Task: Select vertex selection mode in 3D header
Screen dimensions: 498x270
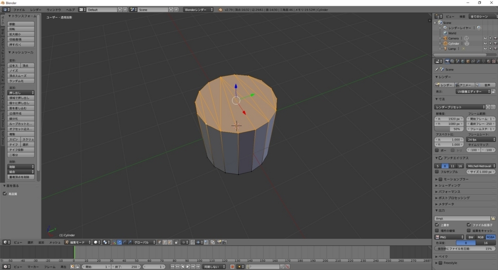Action: [160, 242]
